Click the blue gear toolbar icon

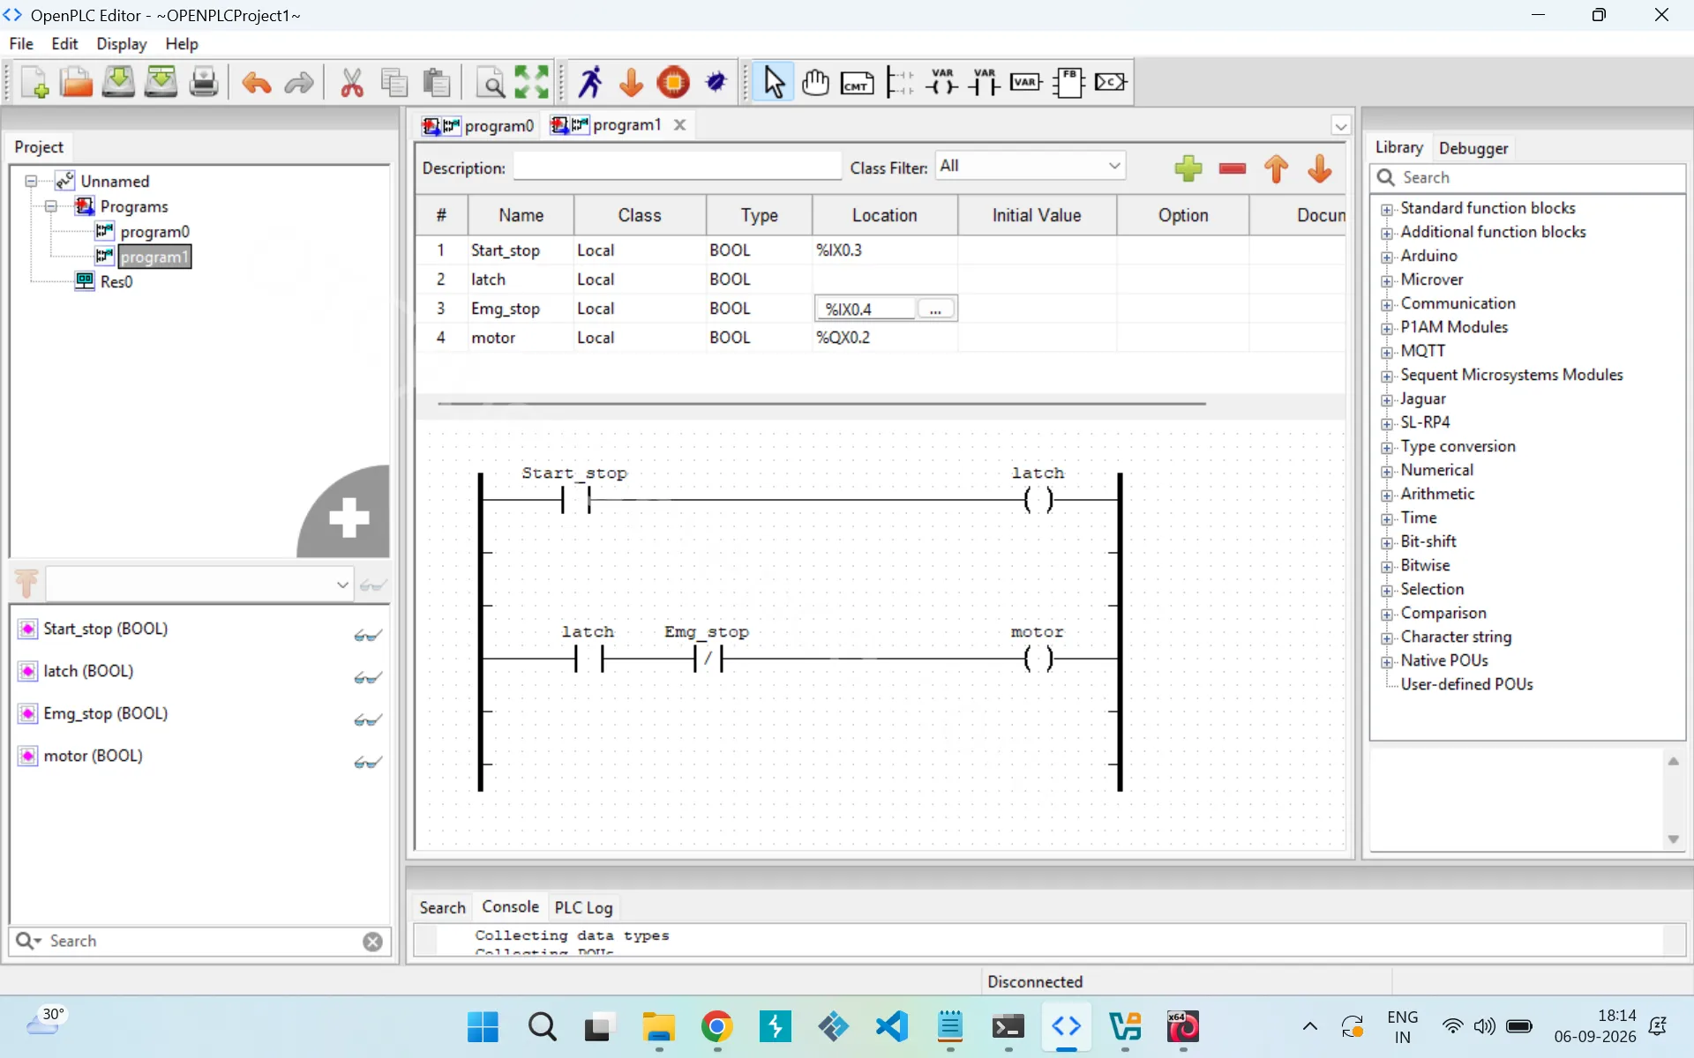pyautogui.click(x=716, y=83)
